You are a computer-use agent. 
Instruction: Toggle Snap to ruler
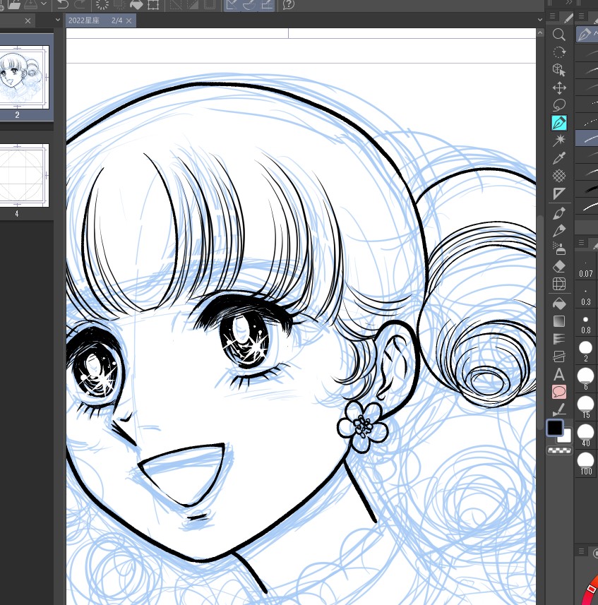coord(232,5)
